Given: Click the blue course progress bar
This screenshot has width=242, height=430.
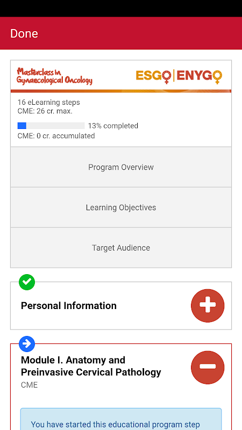Looking at the screenshot, I should [x=51, y=126].
